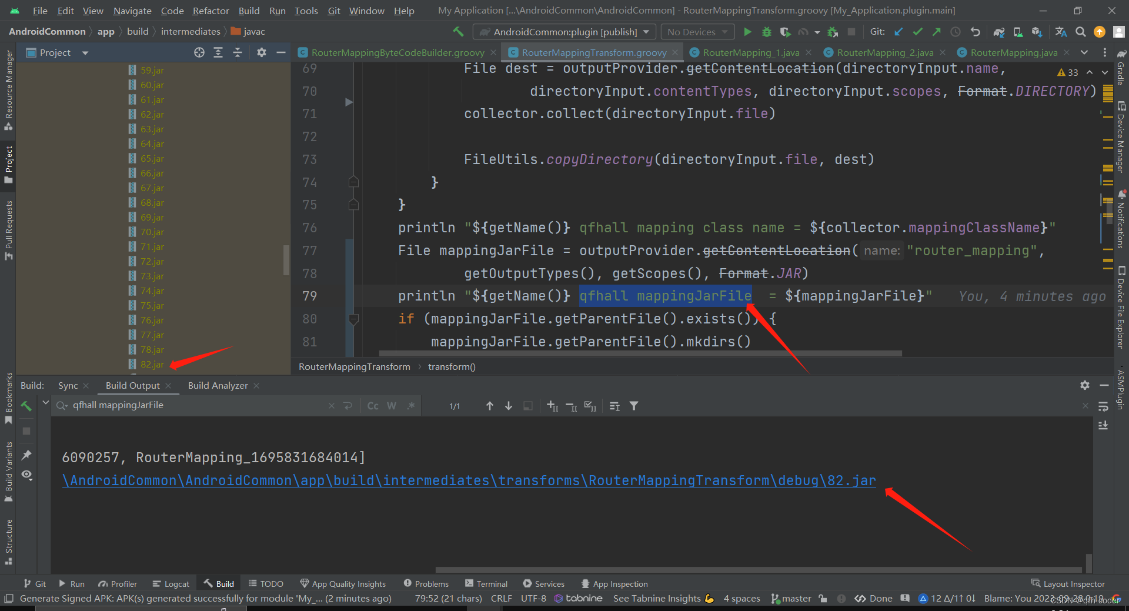Open Search Everywhere magnifier icon

click(x=1080, y=32)
